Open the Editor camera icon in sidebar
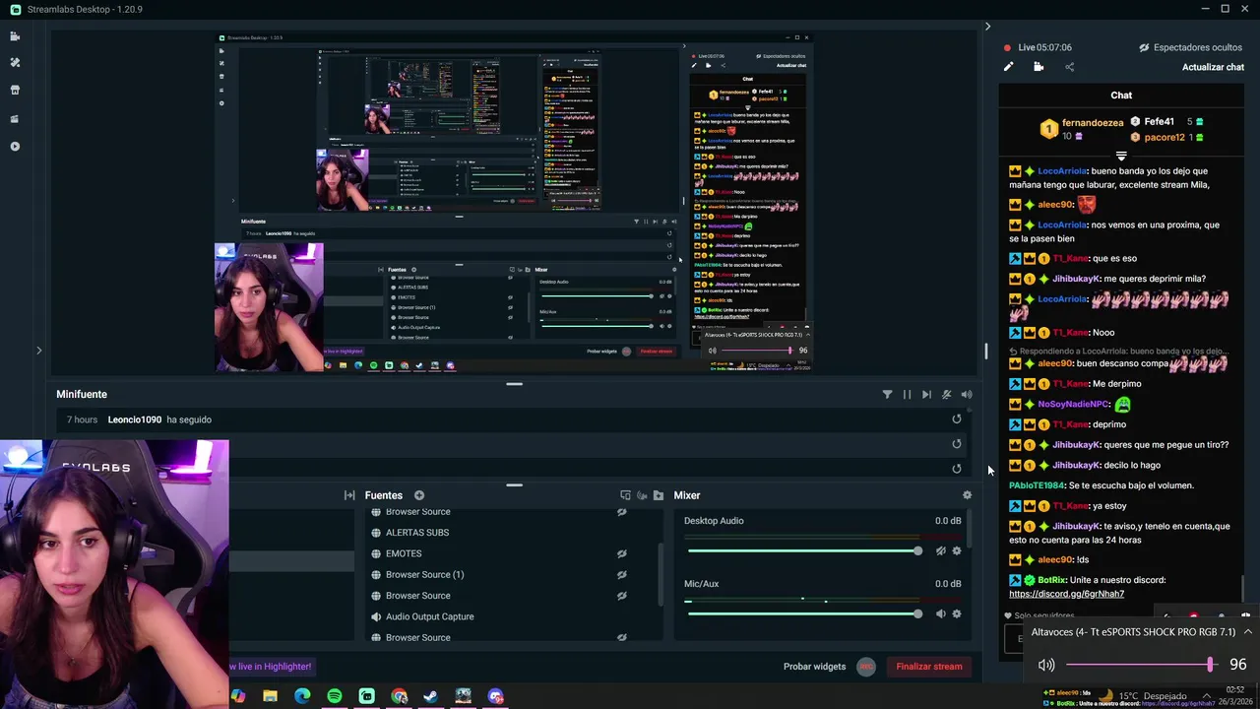Image resolution: width=1260 pixels, height=709 pixels. pos(15,36)
